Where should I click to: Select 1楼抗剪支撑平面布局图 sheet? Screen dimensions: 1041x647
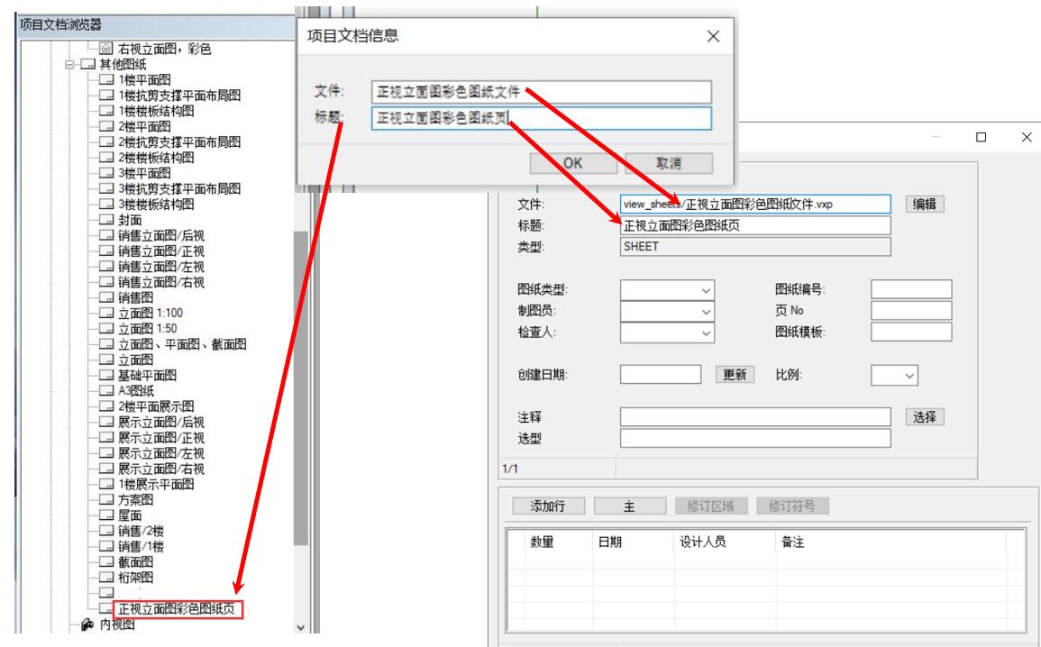click(179, 96)
